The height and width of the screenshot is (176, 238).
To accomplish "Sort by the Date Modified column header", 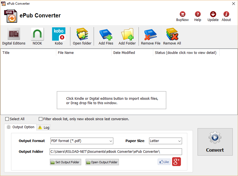I will coord(132,53).
